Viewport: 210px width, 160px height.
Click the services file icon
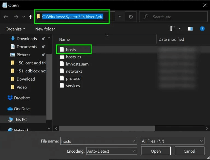point(62,85)
